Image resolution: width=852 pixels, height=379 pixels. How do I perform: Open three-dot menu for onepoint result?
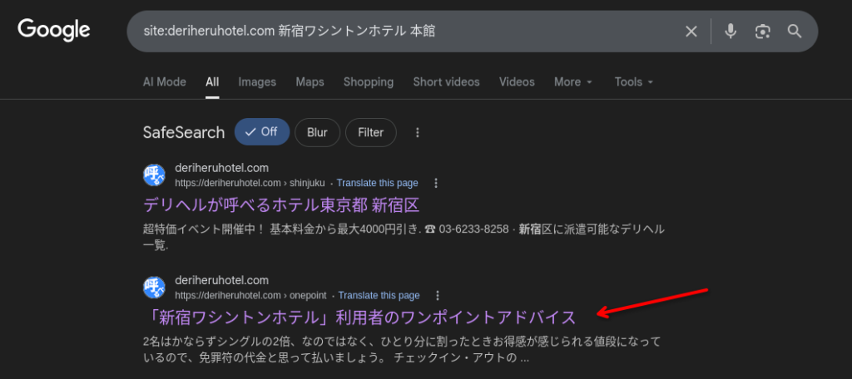click(438, 295)
